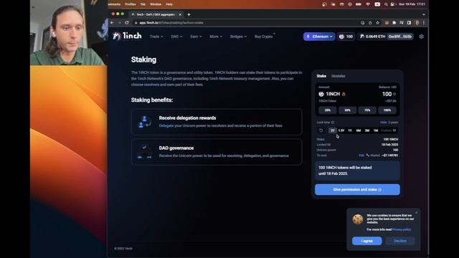Open the Privacy policy link
This screenshot has height=258, width=459.
402,229
